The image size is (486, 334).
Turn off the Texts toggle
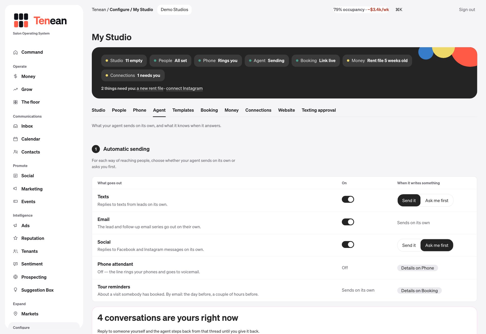pos(348,199)
